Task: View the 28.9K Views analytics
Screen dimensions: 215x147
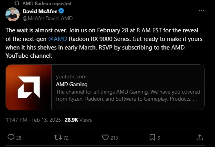Action: click(x=78, y=120)
